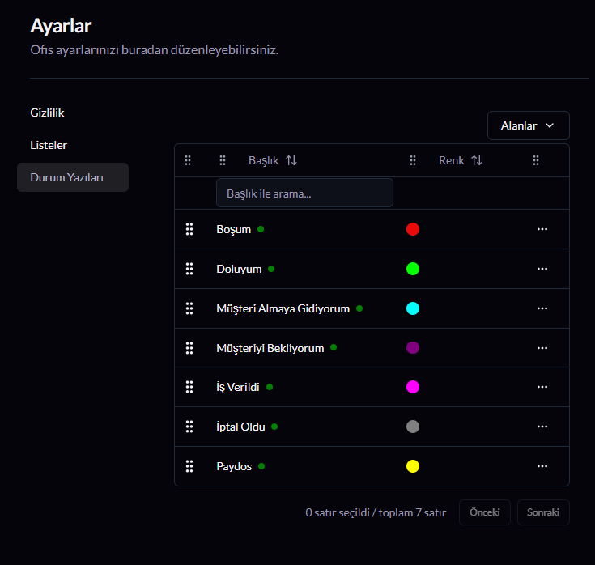Sort the table by Başlık column
The image size is (595, 565).
273,160
